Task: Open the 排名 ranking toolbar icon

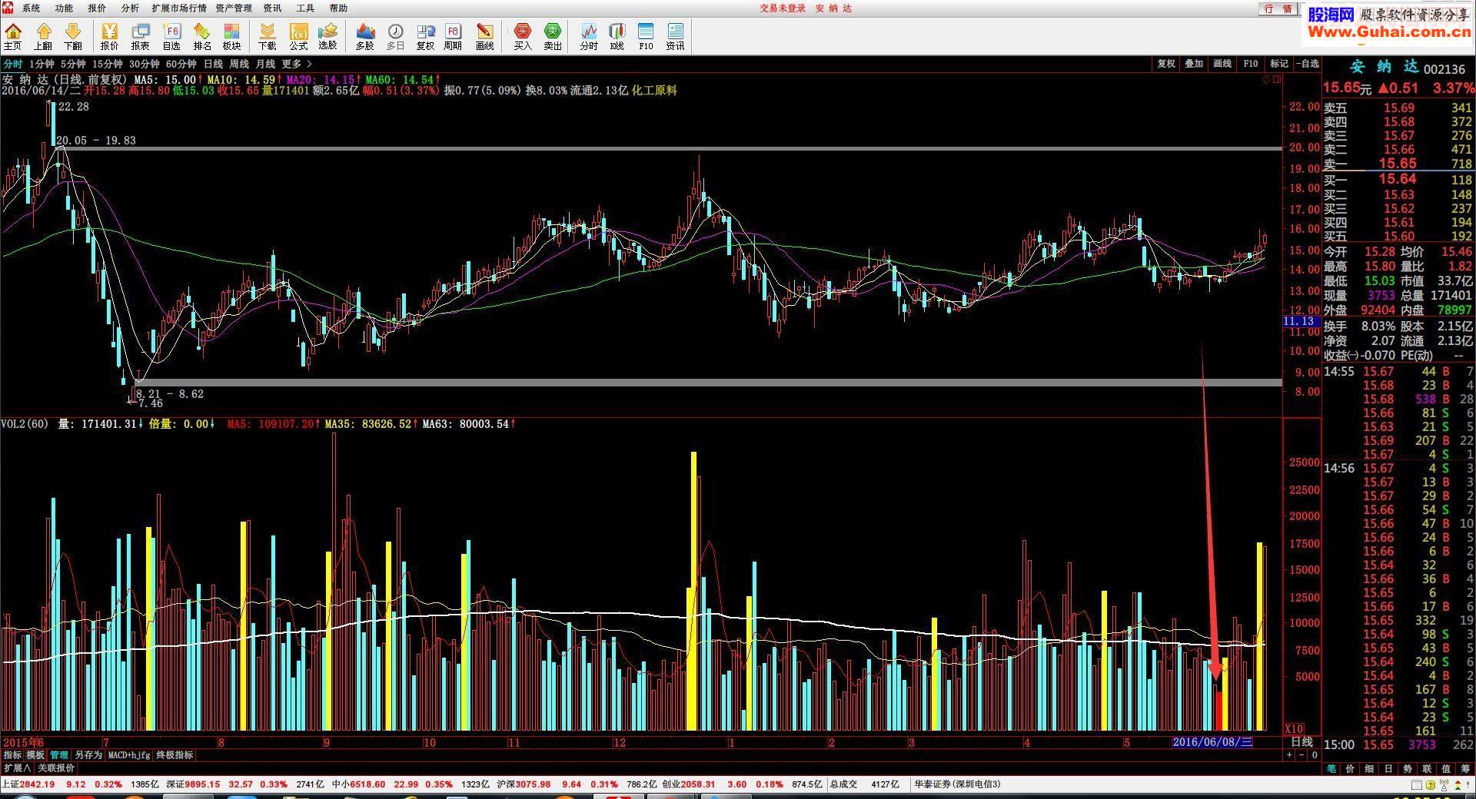Action: point(202,36)
